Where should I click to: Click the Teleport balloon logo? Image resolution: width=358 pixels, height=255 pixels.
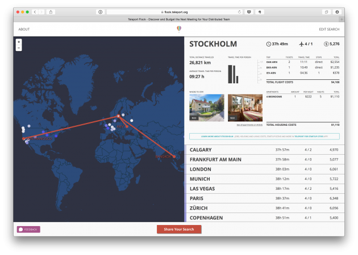click(x=180, y=29)
